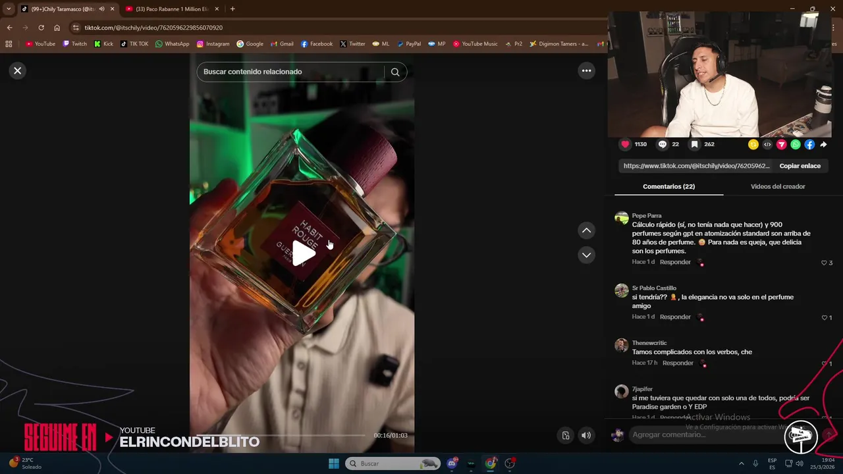Open Thenewcritic's profile name

[x=649, y=343]
